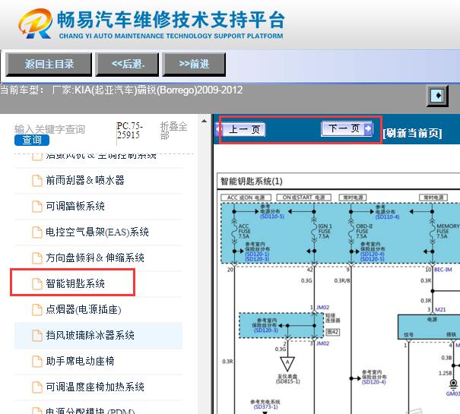Viewport: 460px width, 414px height.
Task: Click the left arrow icon on 上一页
Action: (x=218, y=129)
